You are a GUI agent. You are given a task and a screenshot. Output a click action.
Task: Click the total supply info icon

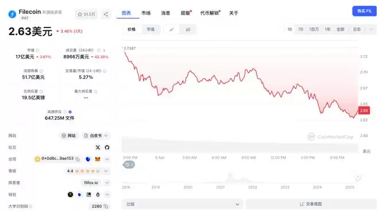(x=41, y=92)
